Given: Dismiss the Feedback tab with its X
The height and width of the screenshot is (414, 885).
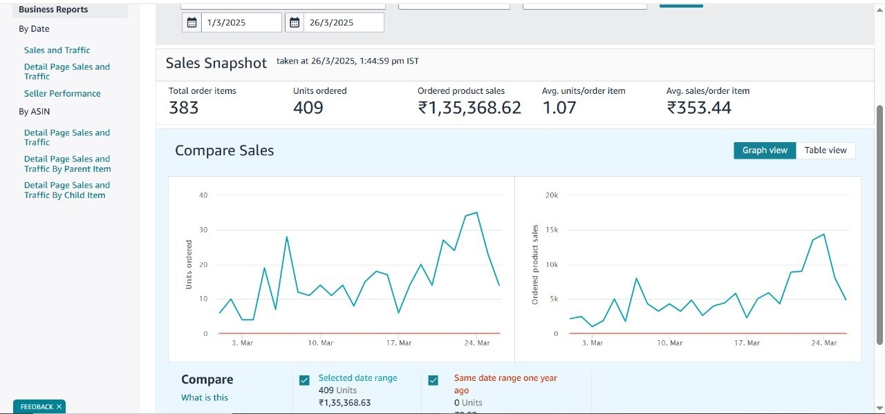Looking at the screenshot, I should 59,407.
